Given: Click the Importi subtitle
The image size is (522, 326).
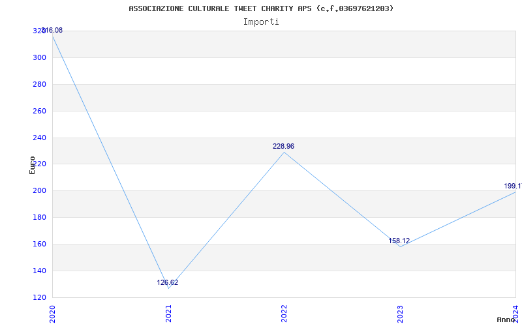Looking at the screenshot, I should [x=261, y=22].
